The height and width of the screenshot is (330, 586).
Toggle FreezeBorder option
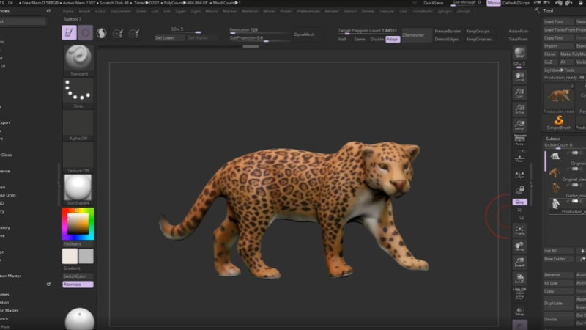pyautogui.click(x=448, y=31)
